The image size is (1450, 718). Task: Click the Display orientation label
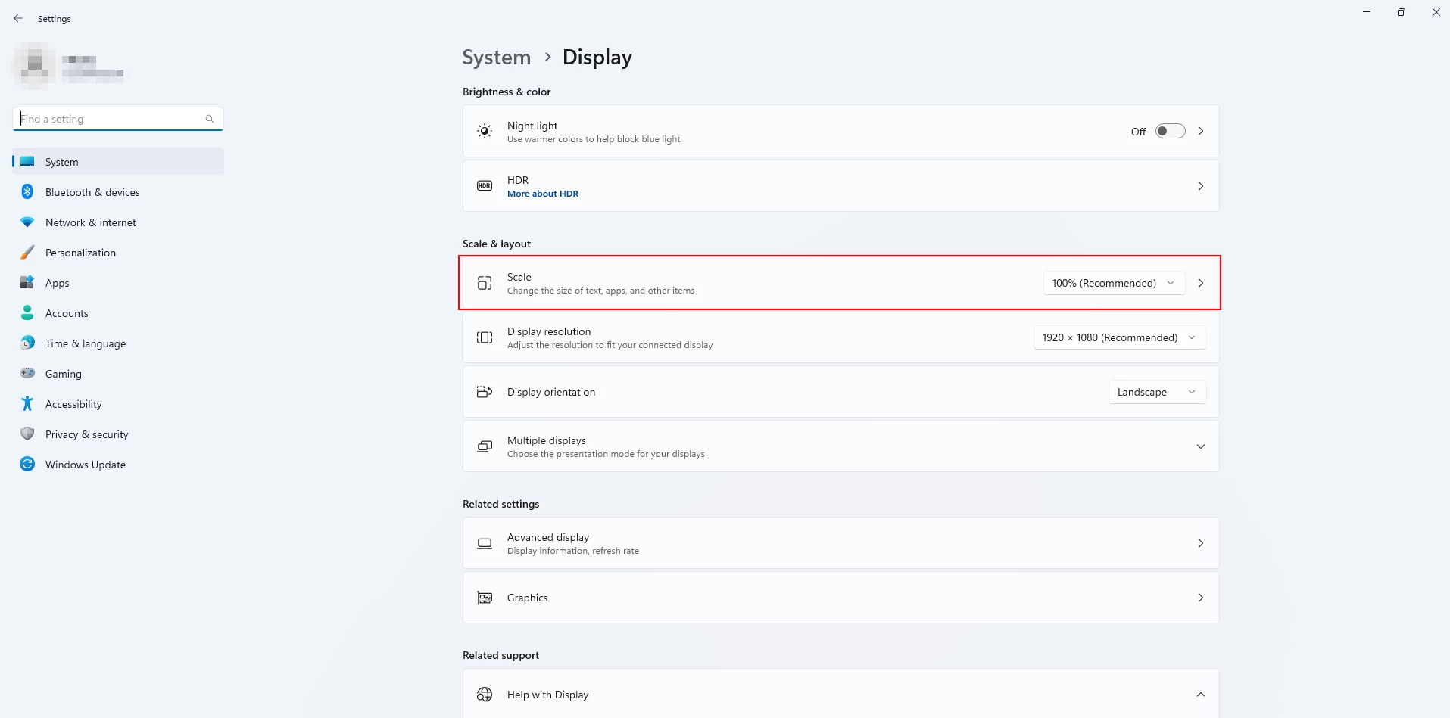(x=551, y=392)
